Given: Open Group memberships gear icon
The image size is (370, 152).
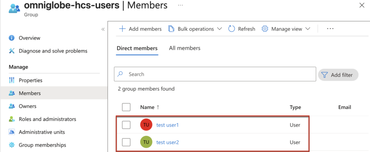Looking at the screenshot, I should point(12,145).
